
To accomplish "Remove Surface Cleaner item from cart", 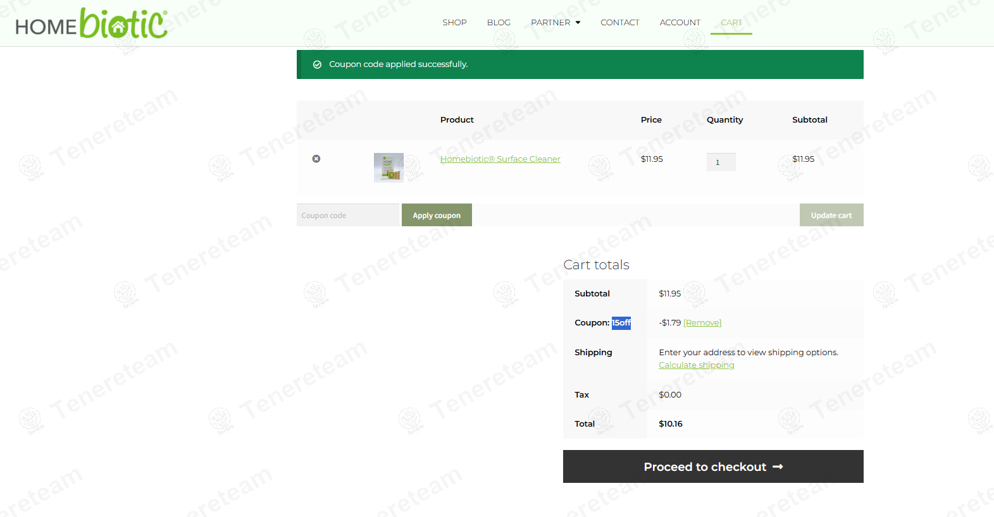I will (316, 159).
